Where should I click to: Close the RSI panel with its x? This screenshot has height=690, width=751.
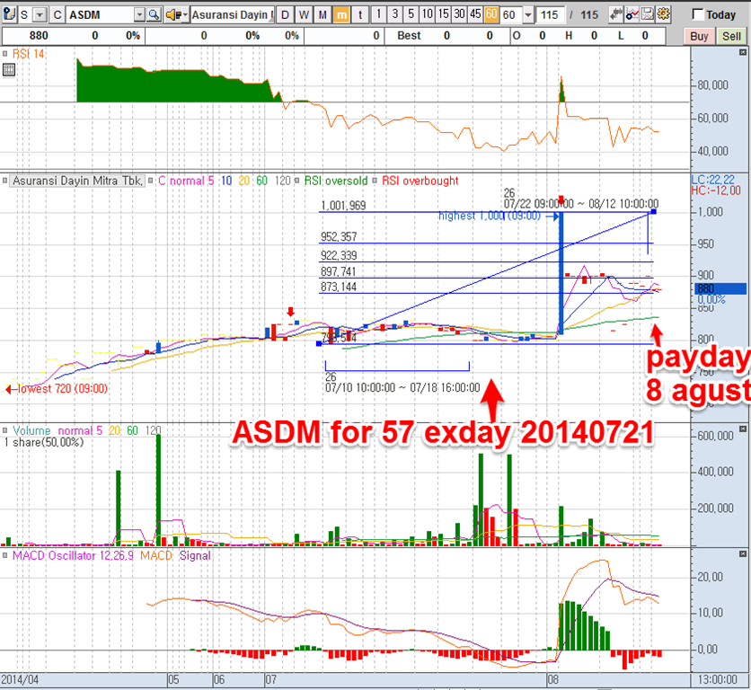click(743, 52)
